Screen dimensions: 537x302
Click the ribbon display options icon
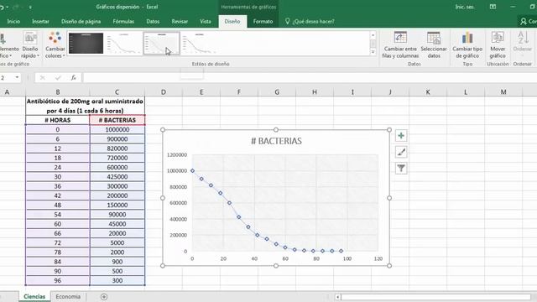(x=493, y=7)
